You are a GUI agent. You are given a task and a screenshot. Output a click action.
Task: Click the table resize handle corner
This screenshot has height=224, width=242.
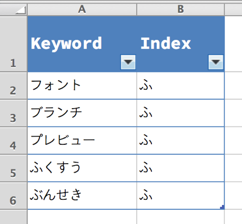click(223, 207)
